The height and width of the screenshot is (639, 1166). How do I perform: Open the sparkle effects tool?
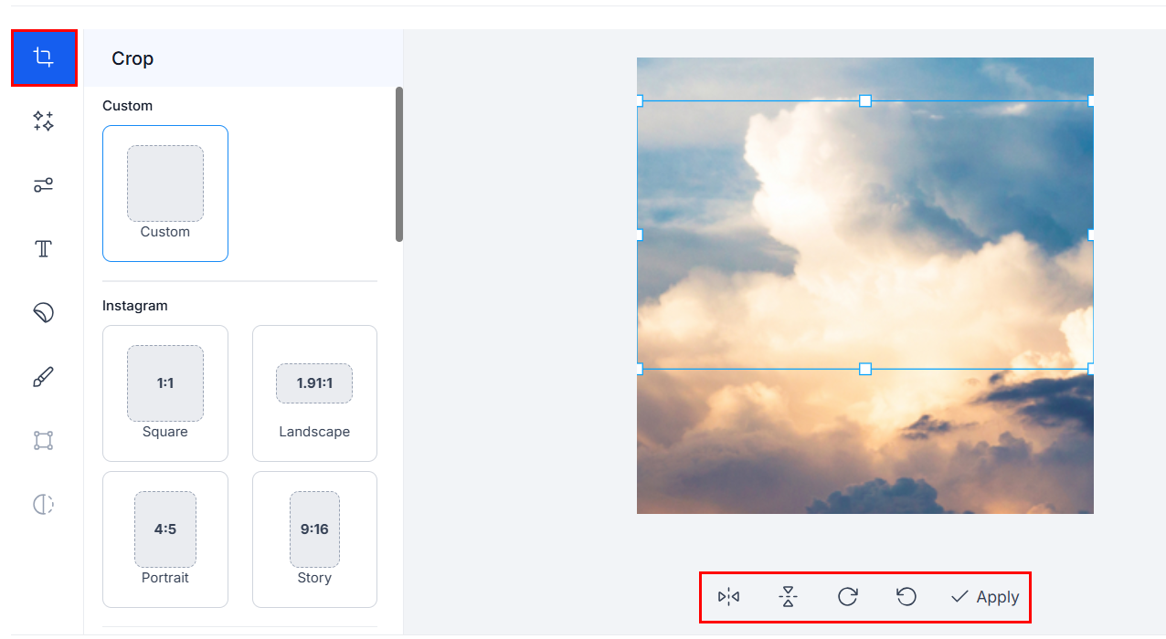[x=44, y=121]
